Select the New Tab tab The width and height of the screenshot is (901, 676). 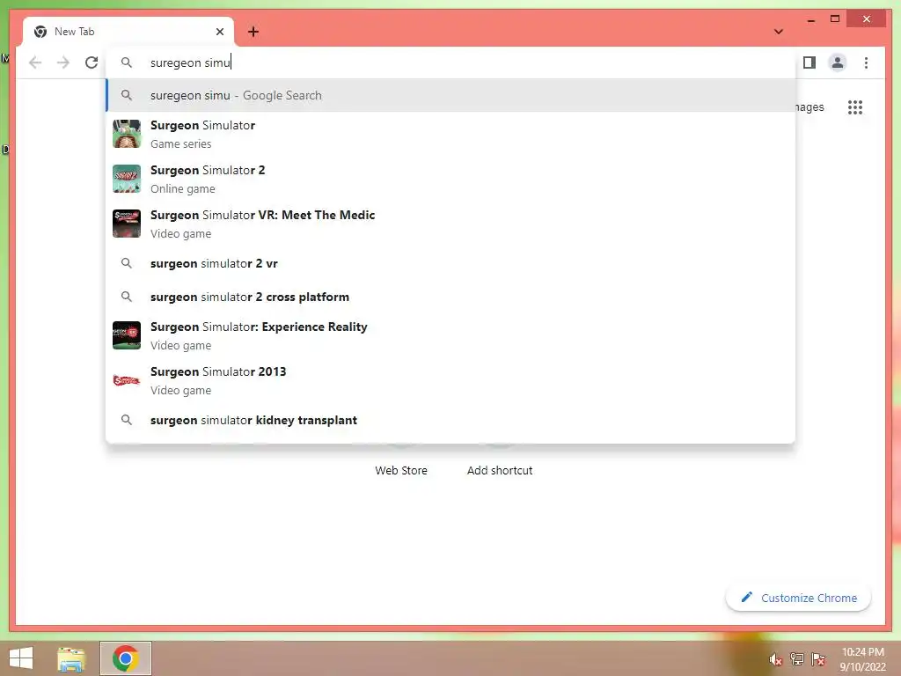(x=128, y=32)
